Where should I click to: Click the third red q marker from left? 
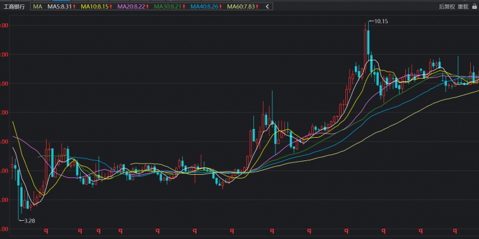pos(98,231)
